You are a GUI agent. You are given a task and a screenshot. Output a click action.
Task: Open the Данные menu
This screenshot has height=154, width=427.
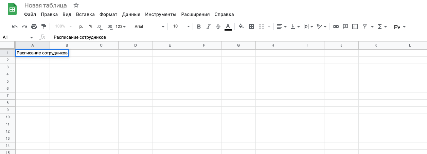(131, 14)
